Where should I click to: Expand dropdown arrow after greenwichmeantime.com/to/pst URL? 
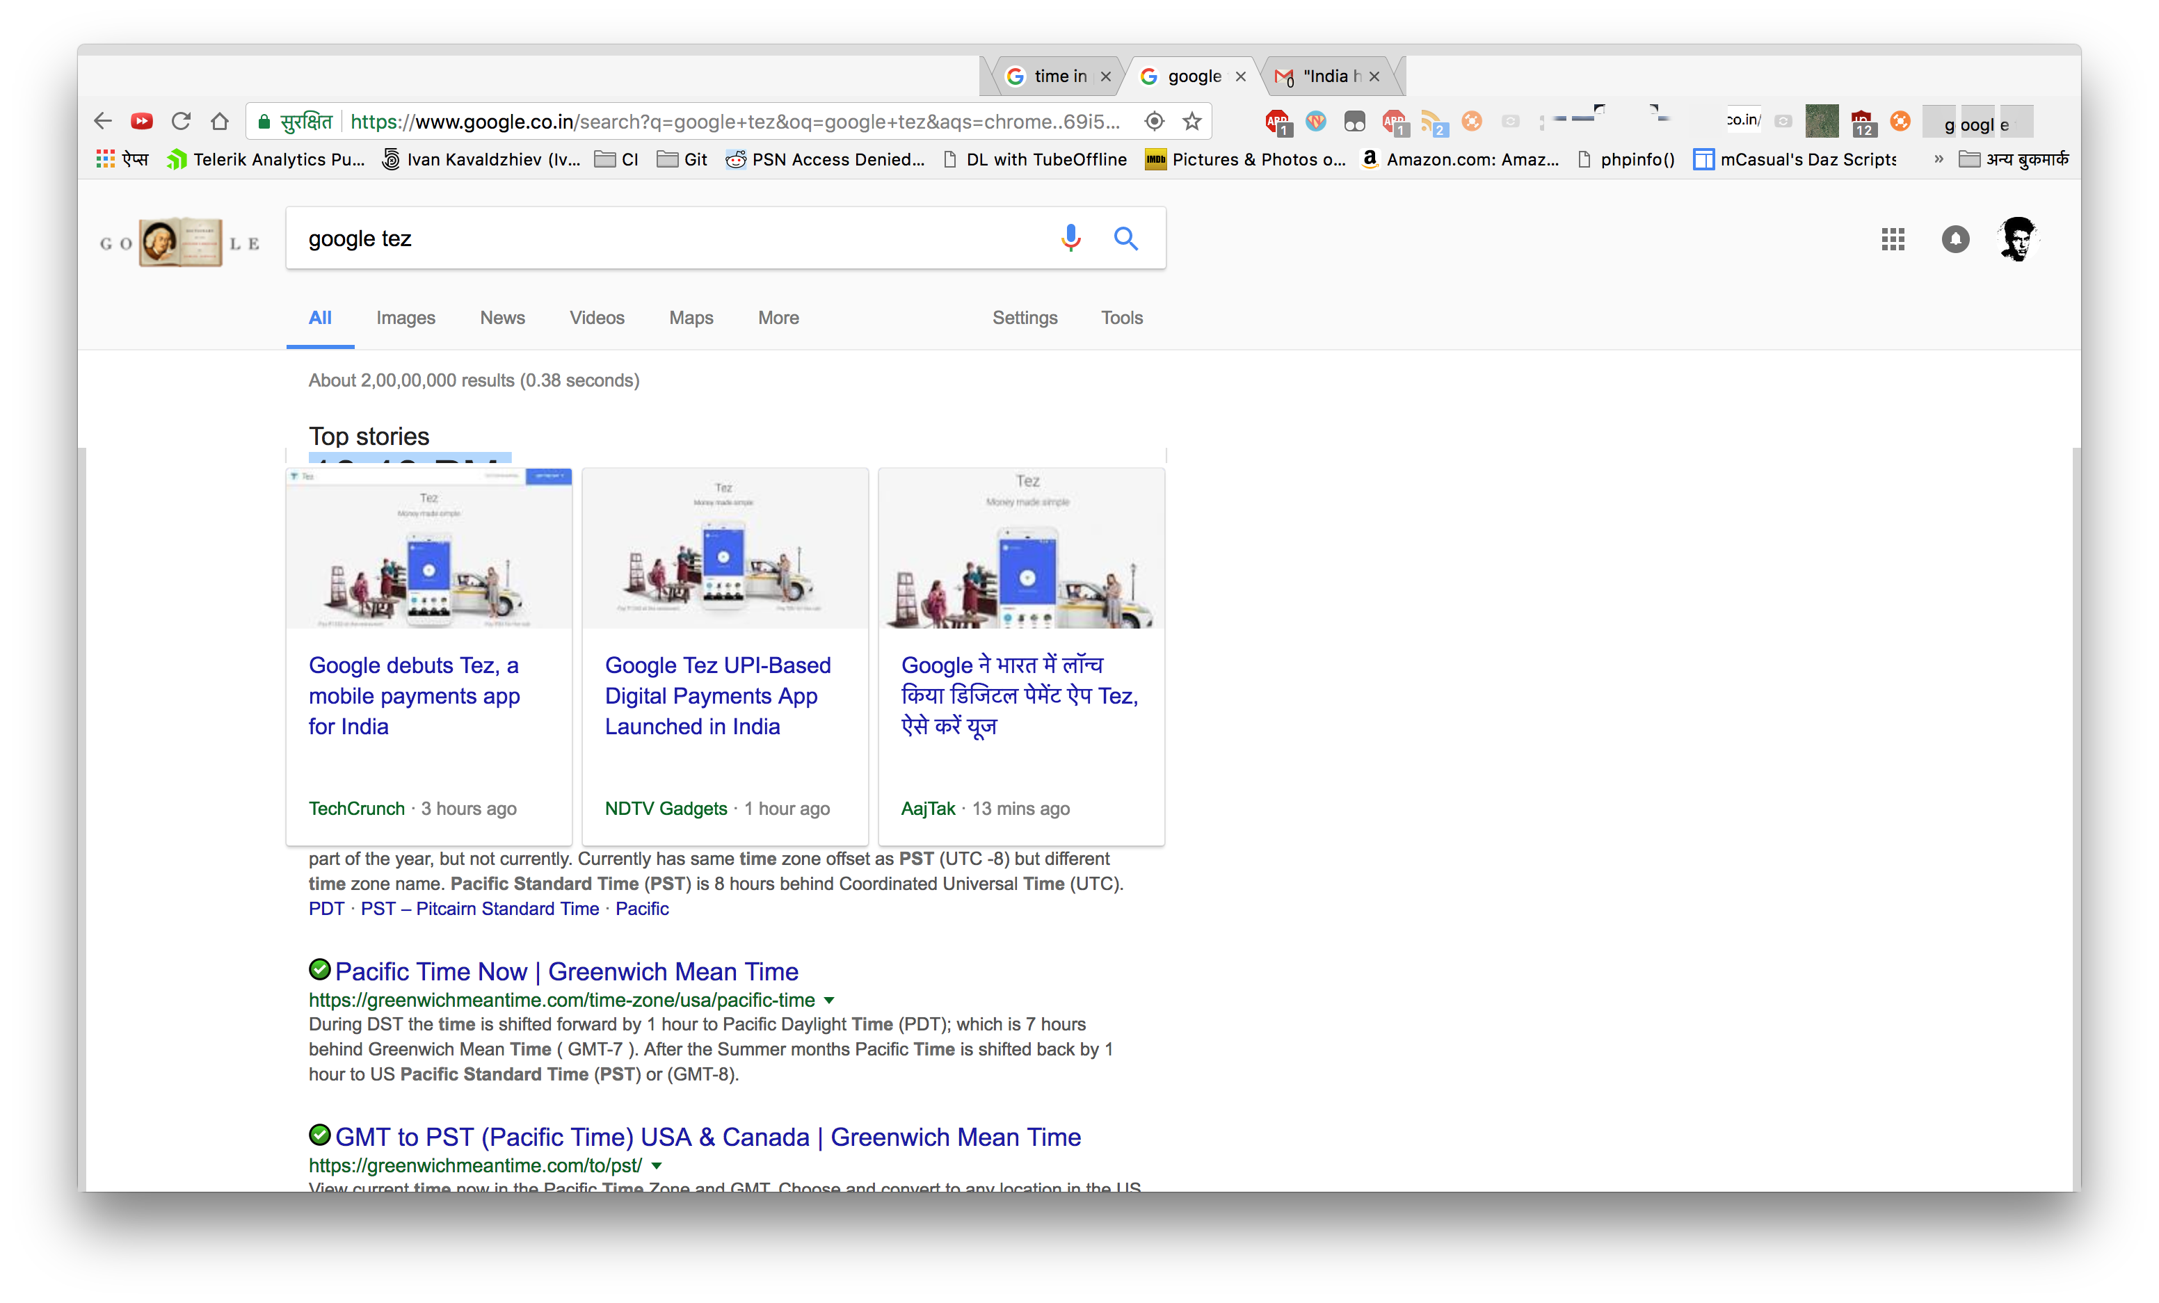coord(657,1165)
